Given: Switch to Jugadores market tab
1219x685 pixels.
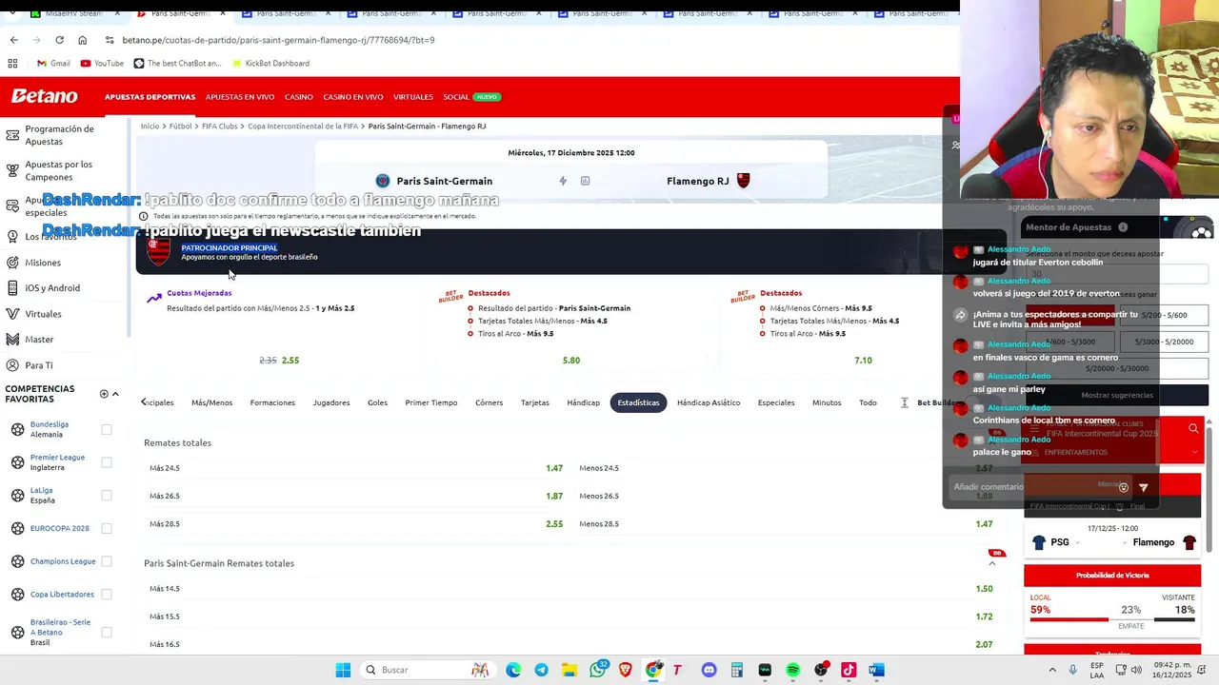Looking at the screenshot, I should click(331, 402).
